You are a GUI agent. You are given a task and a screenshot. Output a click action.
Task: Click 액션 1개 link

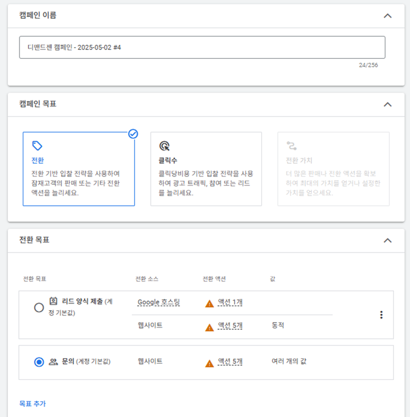click(230, 302)
